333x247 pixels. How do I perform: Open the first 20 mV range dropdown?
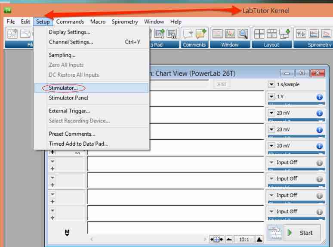coord(271,113)
